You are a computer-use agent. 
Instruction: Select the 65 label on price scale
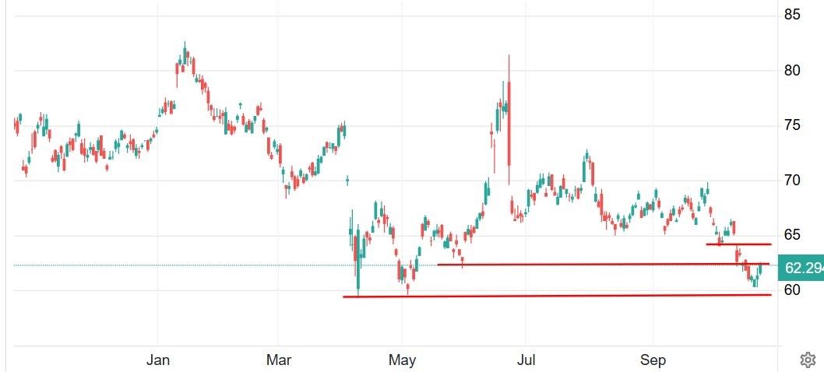coord(793,235)
